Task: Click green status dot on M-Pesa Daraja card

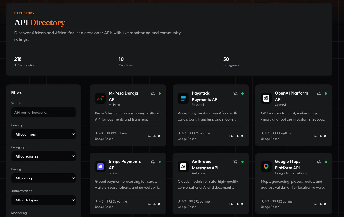Action: coord(160,93)
